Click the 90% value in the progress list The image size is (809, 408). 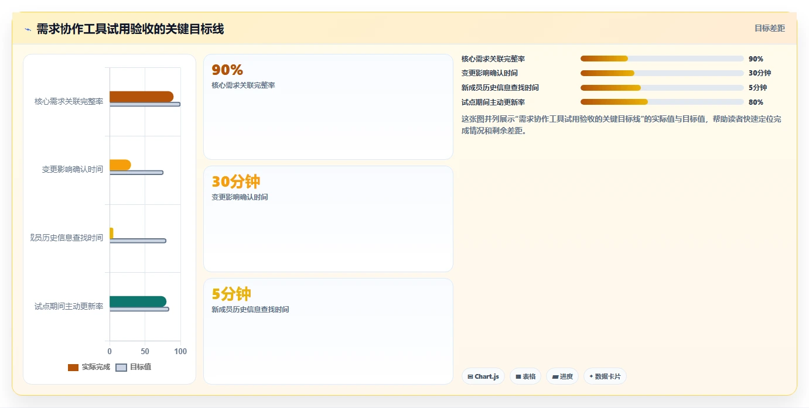point(756,59)
